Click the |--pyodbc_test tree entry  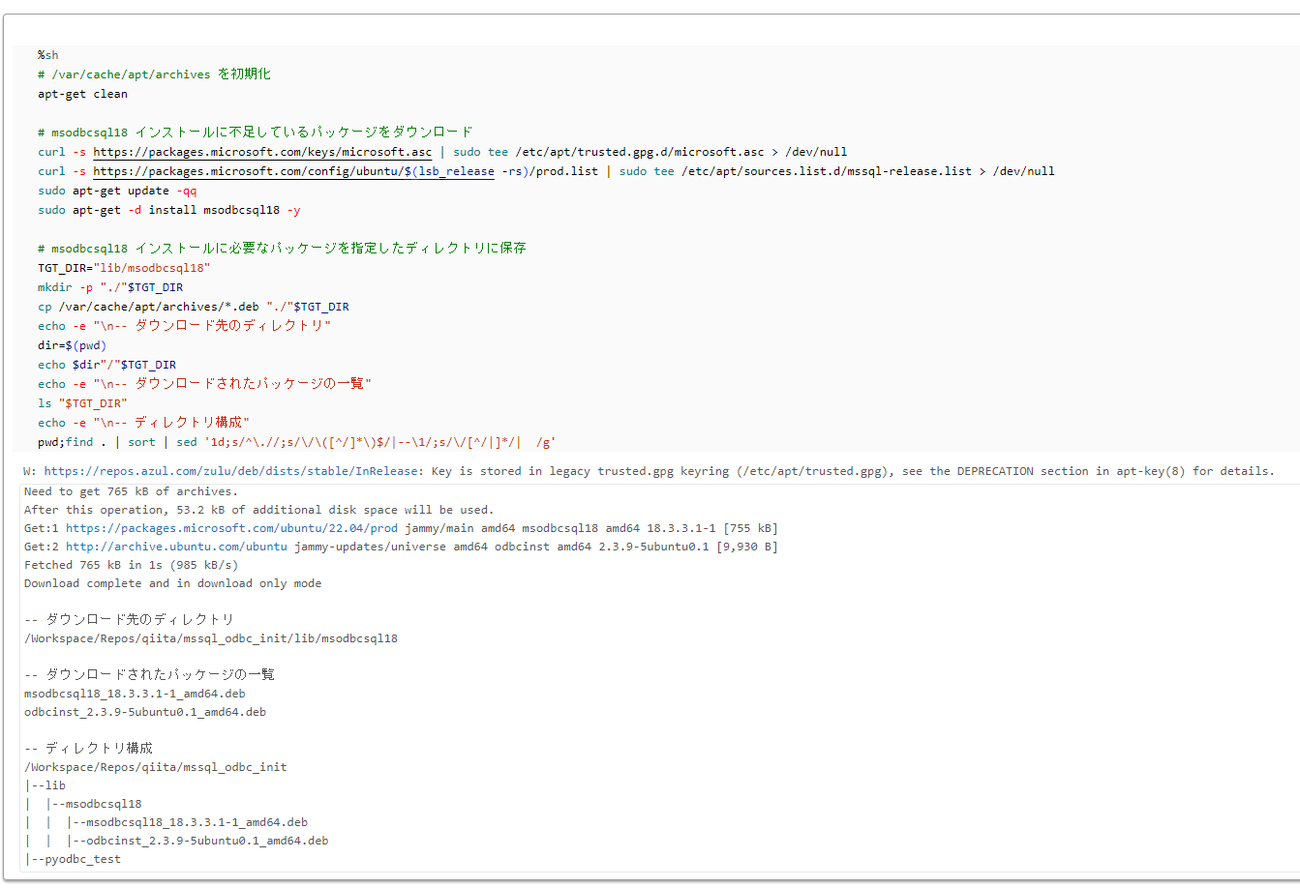[x=73, y=859]
